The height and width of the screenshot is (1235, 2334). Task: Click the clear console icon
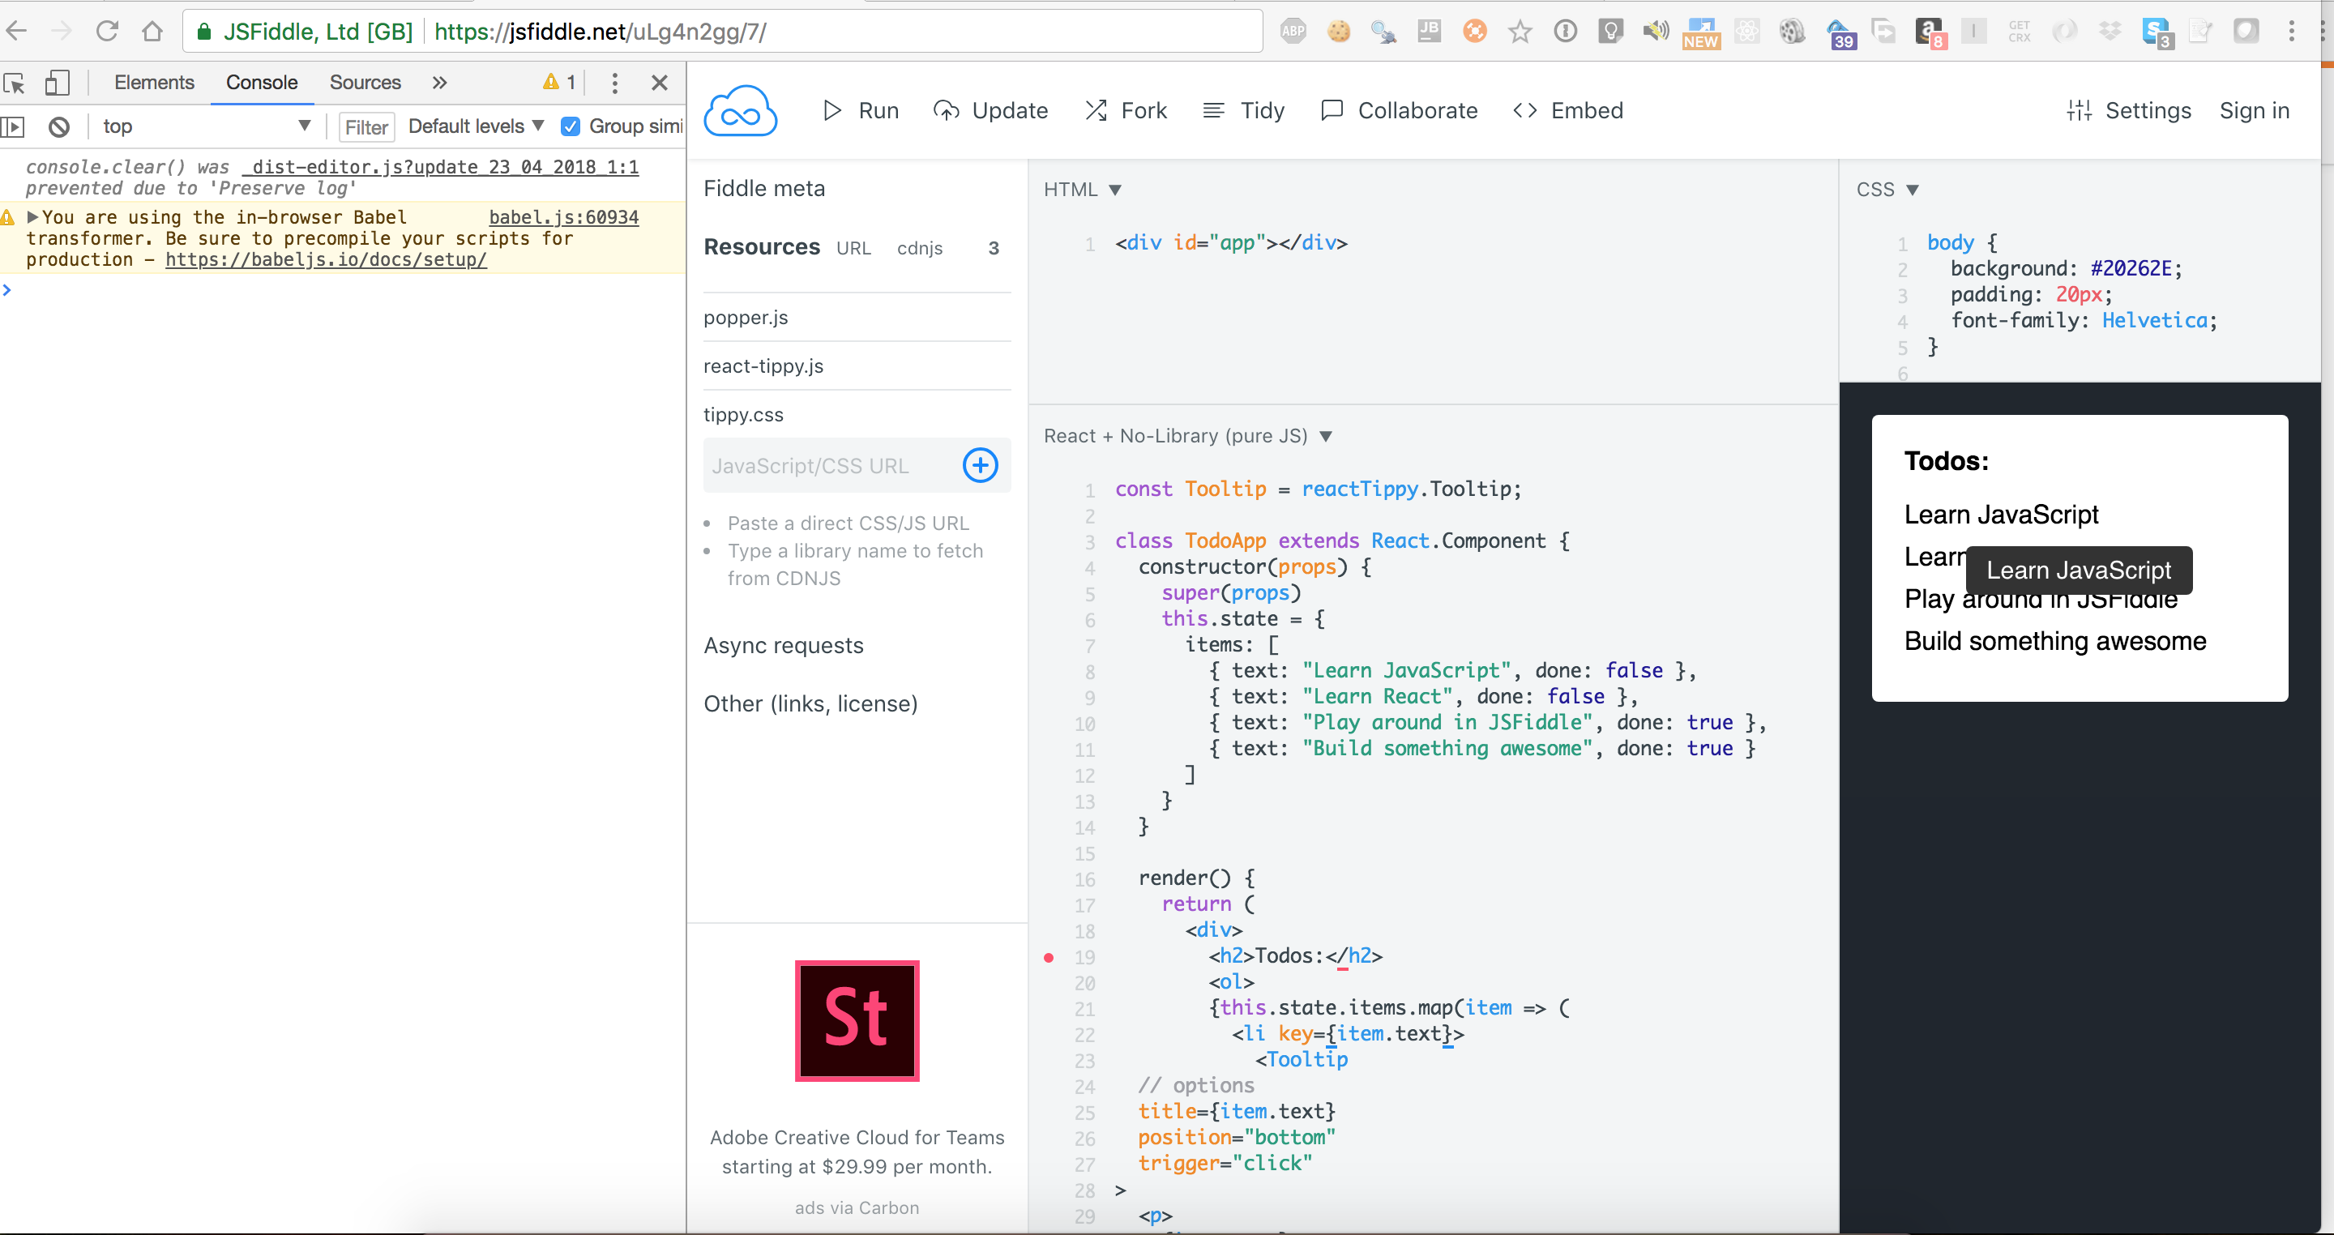tap(59, 127)
